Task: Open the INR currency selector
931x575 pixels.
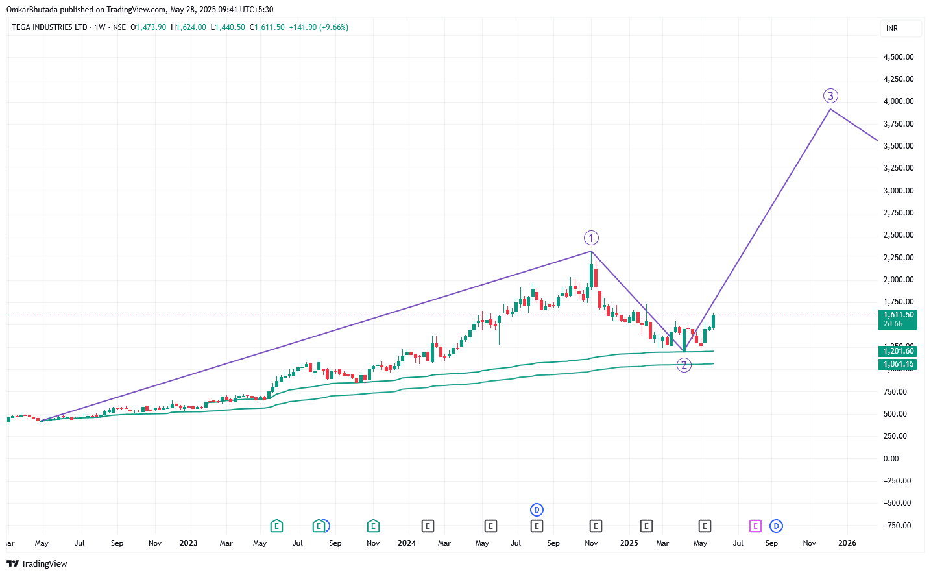Action: click(901, 29)
